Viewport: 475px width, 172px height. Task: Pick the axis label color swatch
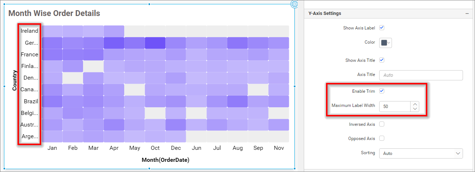tap(384, 43)
